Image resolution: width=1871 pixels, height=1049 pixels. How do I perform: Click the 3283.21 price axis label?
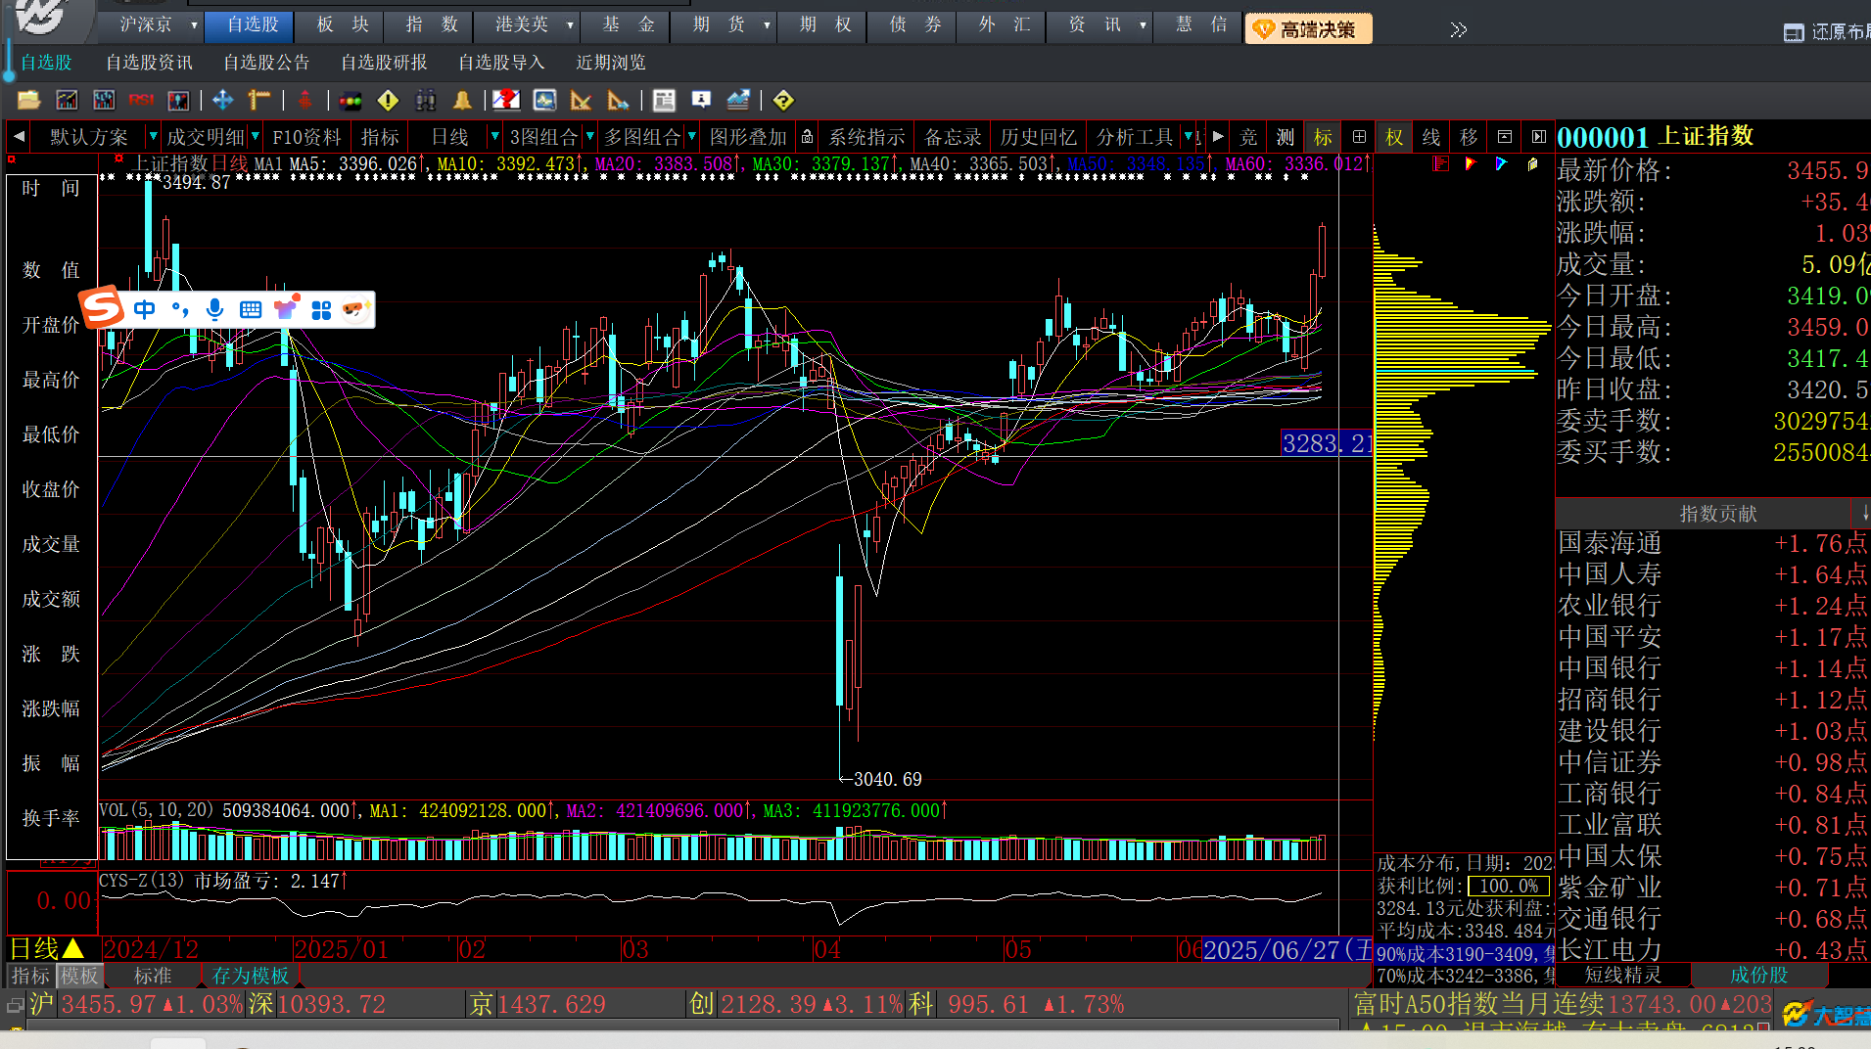(x=1327, y=443)
